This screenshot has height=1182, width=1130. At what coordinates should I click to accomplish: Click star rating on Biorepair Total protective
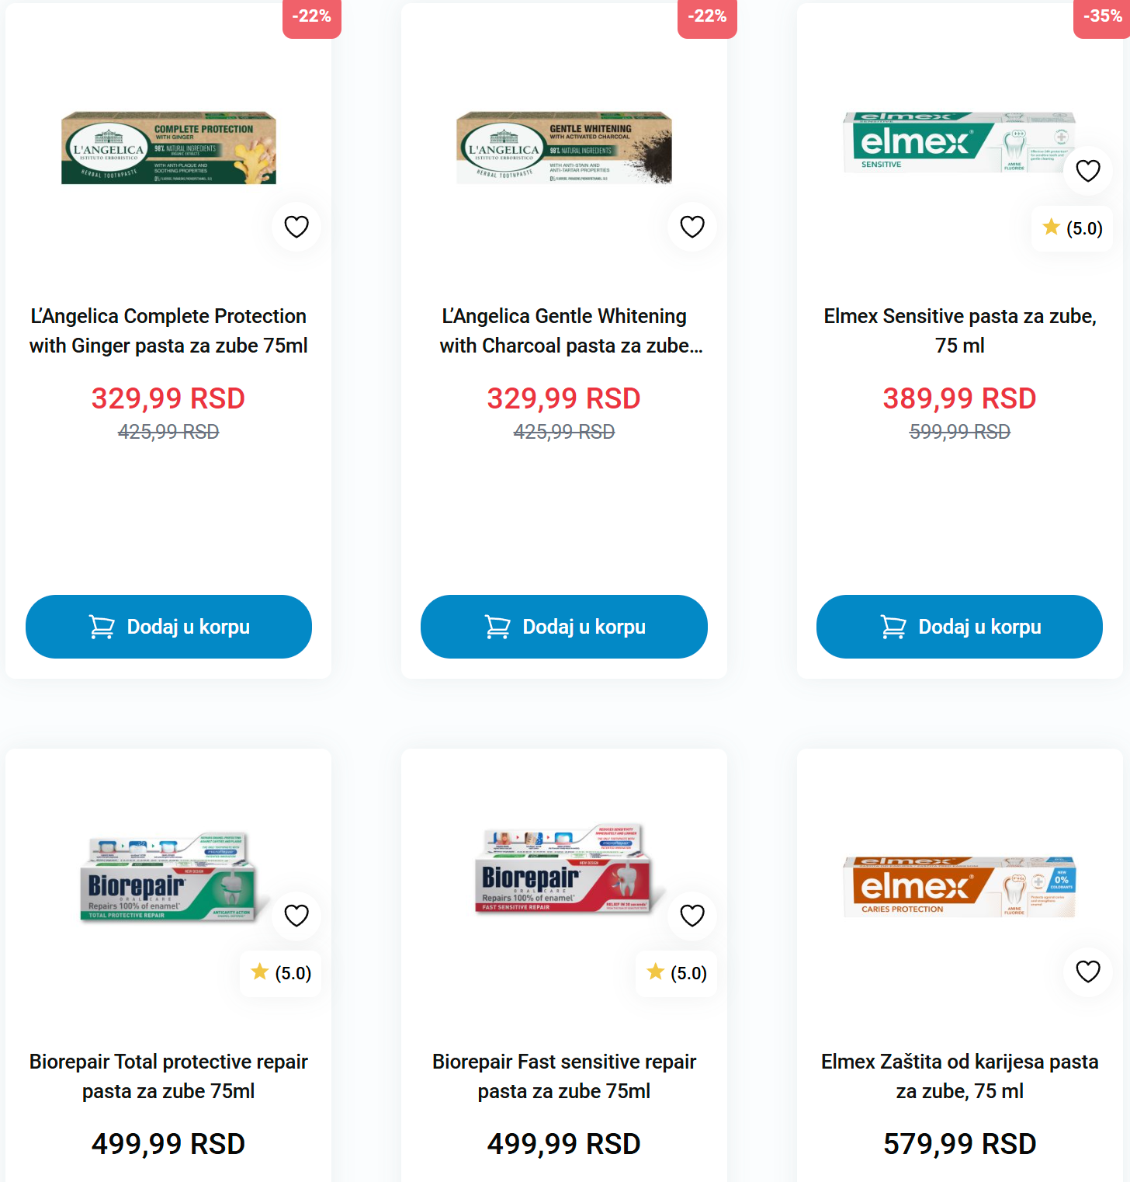coord(282,973)
